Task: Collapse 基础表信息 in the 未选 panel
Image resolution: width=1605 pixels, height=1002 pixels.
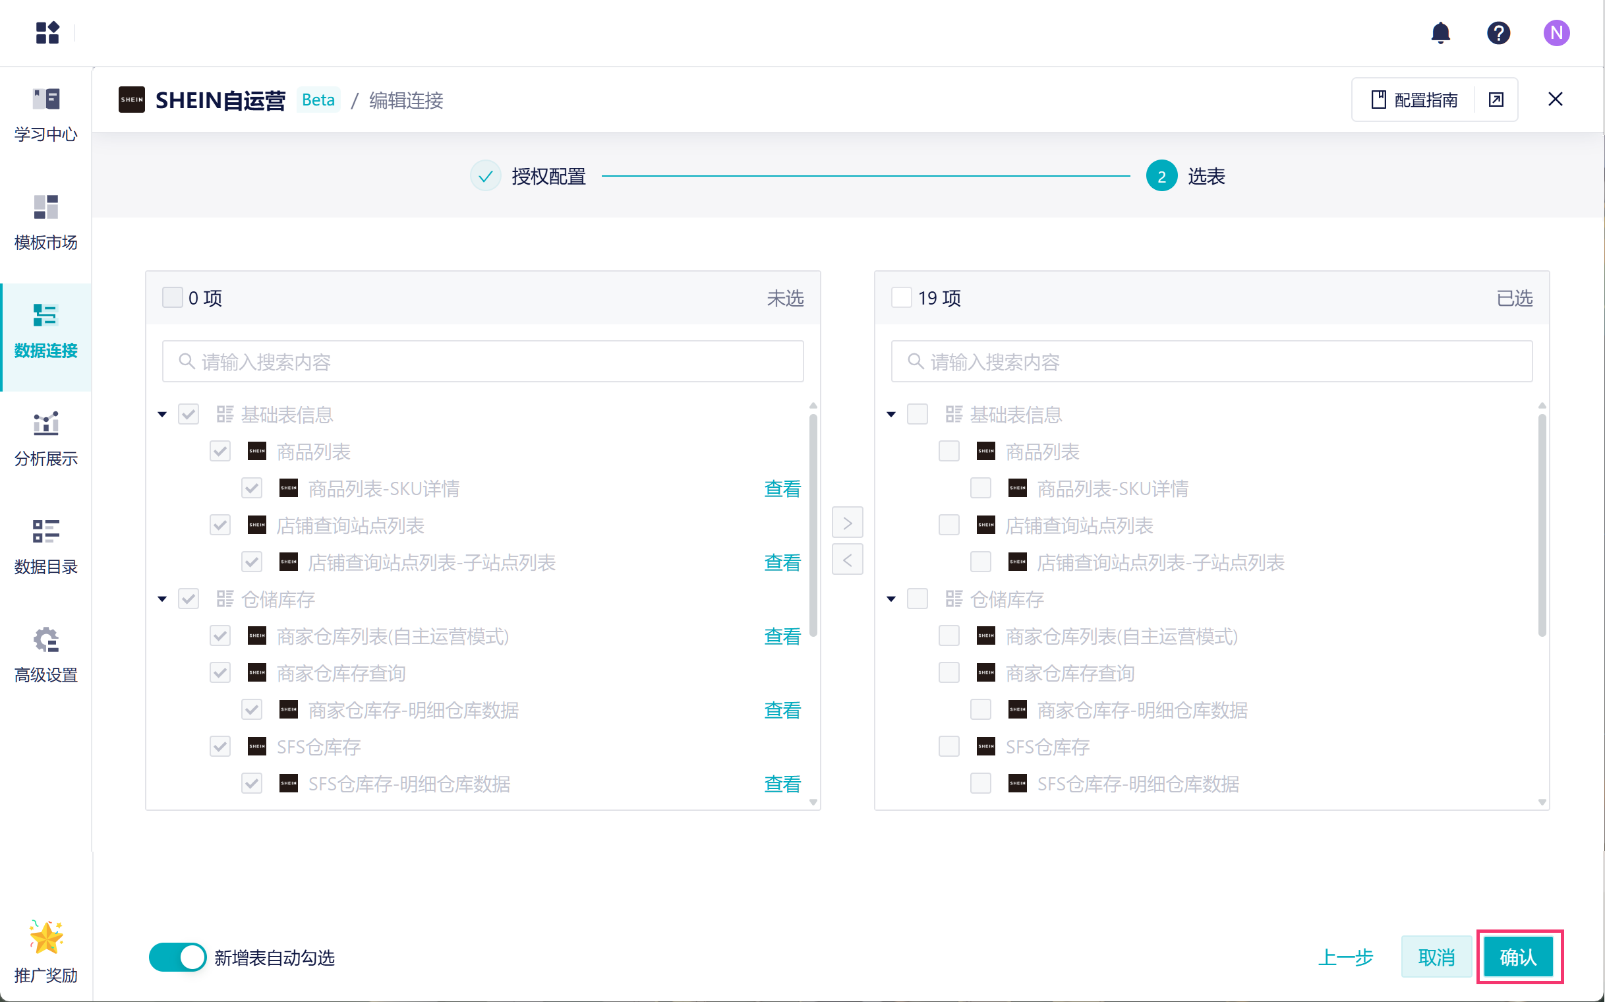Action: tap(162, 415)
